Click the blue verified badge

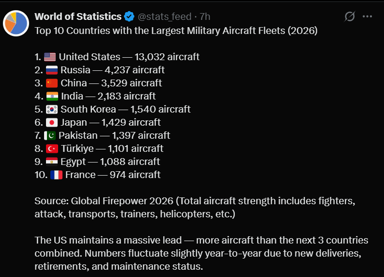pos(129,16)
